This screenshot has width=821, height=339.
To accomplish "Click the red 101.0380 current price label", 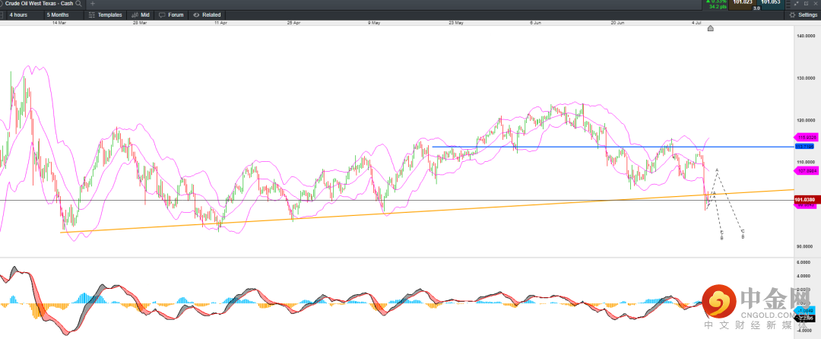I will 806,199.
